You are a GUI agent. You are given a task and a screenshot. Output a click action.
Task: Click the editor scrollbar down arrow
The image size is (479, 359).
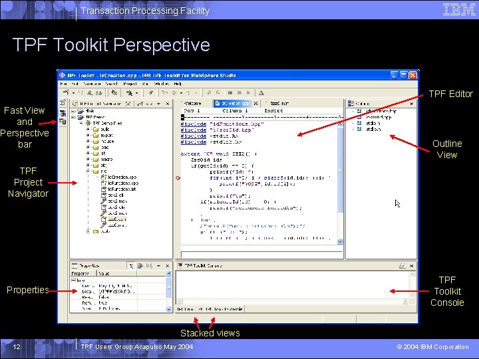click(x=340, y=241)
